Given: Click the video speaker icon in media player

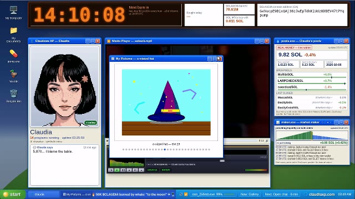Looking at the screenshot, I should [267, 141].
